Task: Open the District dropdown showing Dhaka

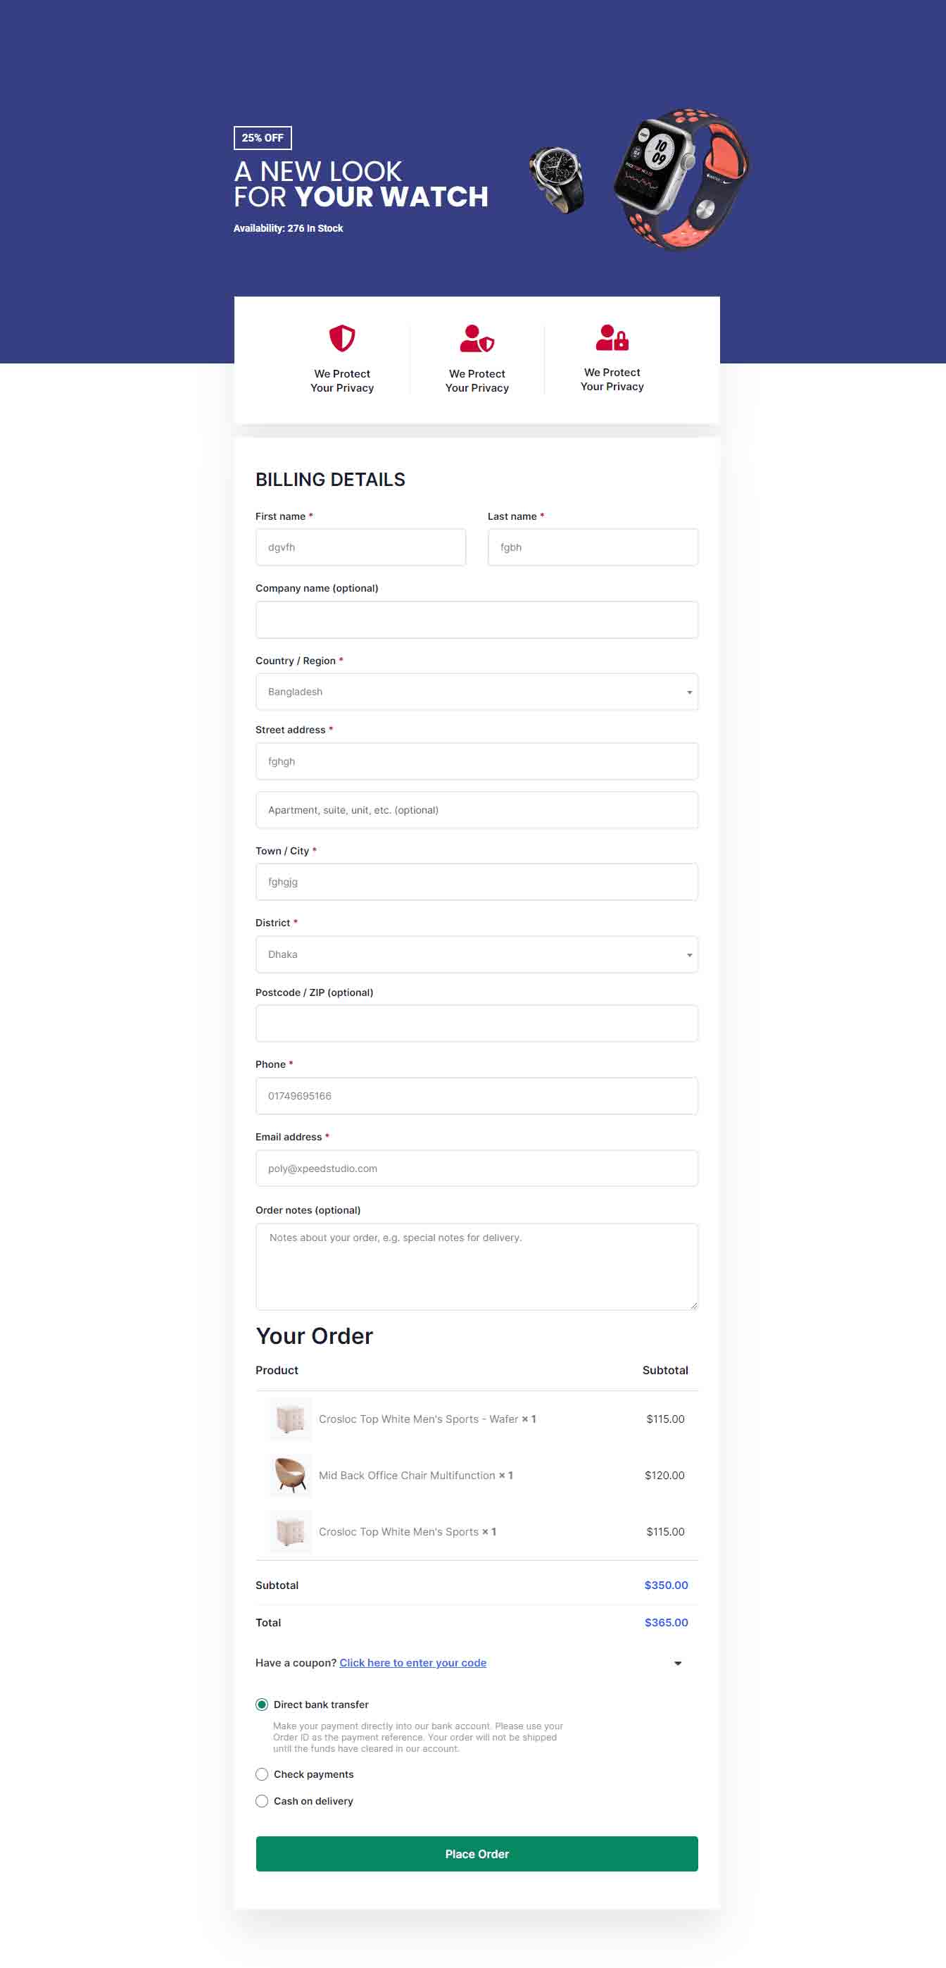Action: pyautogui.click(x=477, y=954)
